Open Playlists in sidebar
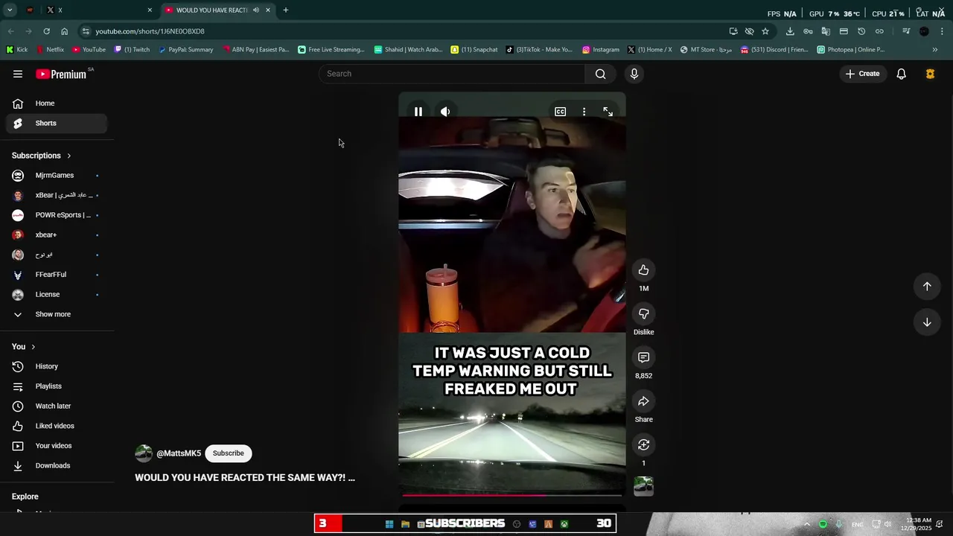953x536 pixels. 57,386
